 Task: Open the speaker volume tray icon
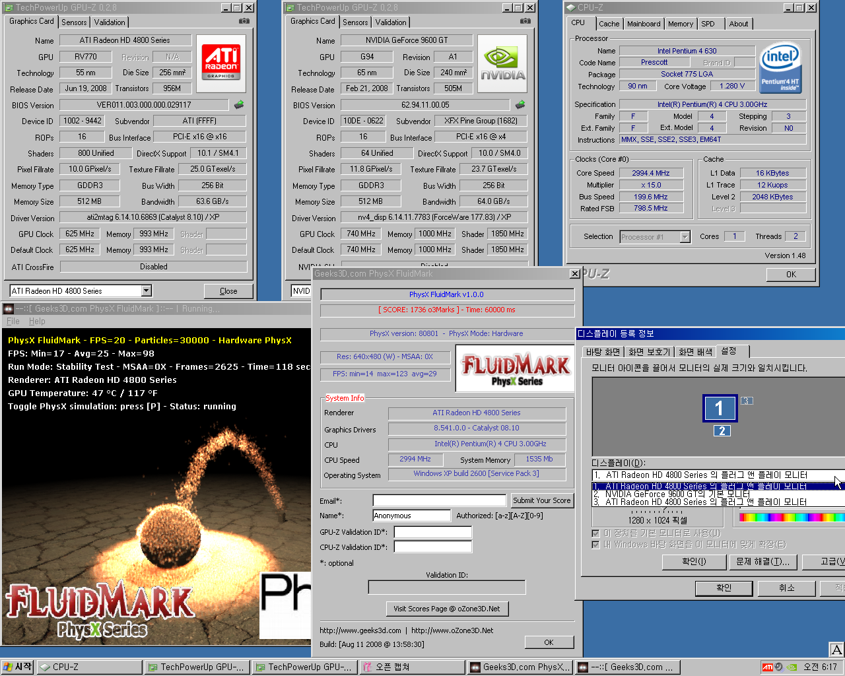(778, 667)
